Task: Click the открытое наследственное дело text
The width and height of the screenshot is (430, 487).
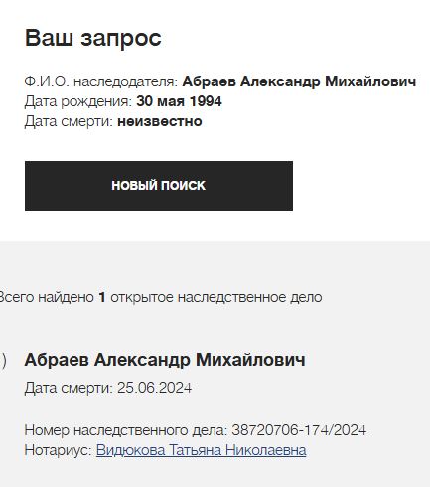Action: pos(216,297)
